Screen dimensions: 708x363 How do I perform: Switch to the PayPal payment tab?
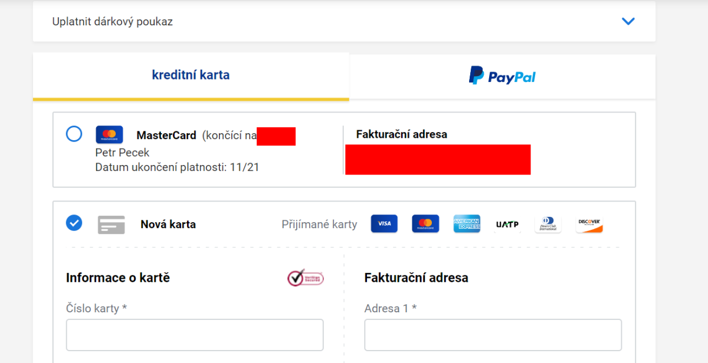point(502,77)
